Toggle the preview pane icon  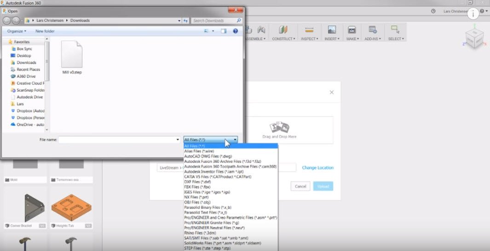[224, 31]
